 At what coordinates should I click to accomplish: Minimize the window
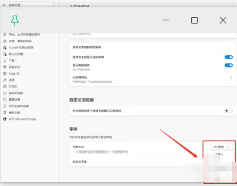click(166, 20)
